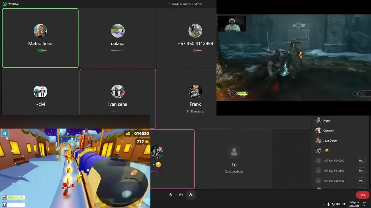Call +57 300 9859786 from the list
The width and height of the screenshot is (371, 208).
click(x=361, y=181)
